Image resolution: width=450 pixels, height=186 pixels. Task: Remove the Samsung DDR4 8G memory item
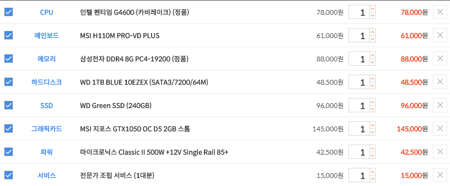click(x=440, y=59)
